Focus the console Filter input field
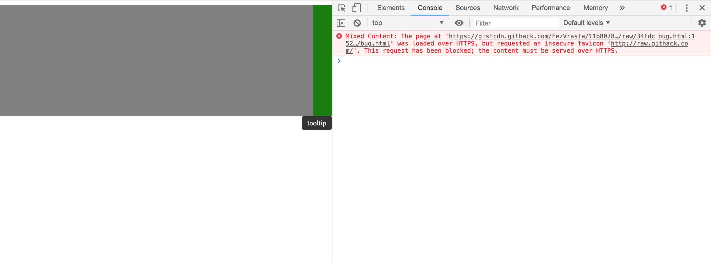This screenshot has height=263, width=711. pyautogui.click(x=516, y=23)
